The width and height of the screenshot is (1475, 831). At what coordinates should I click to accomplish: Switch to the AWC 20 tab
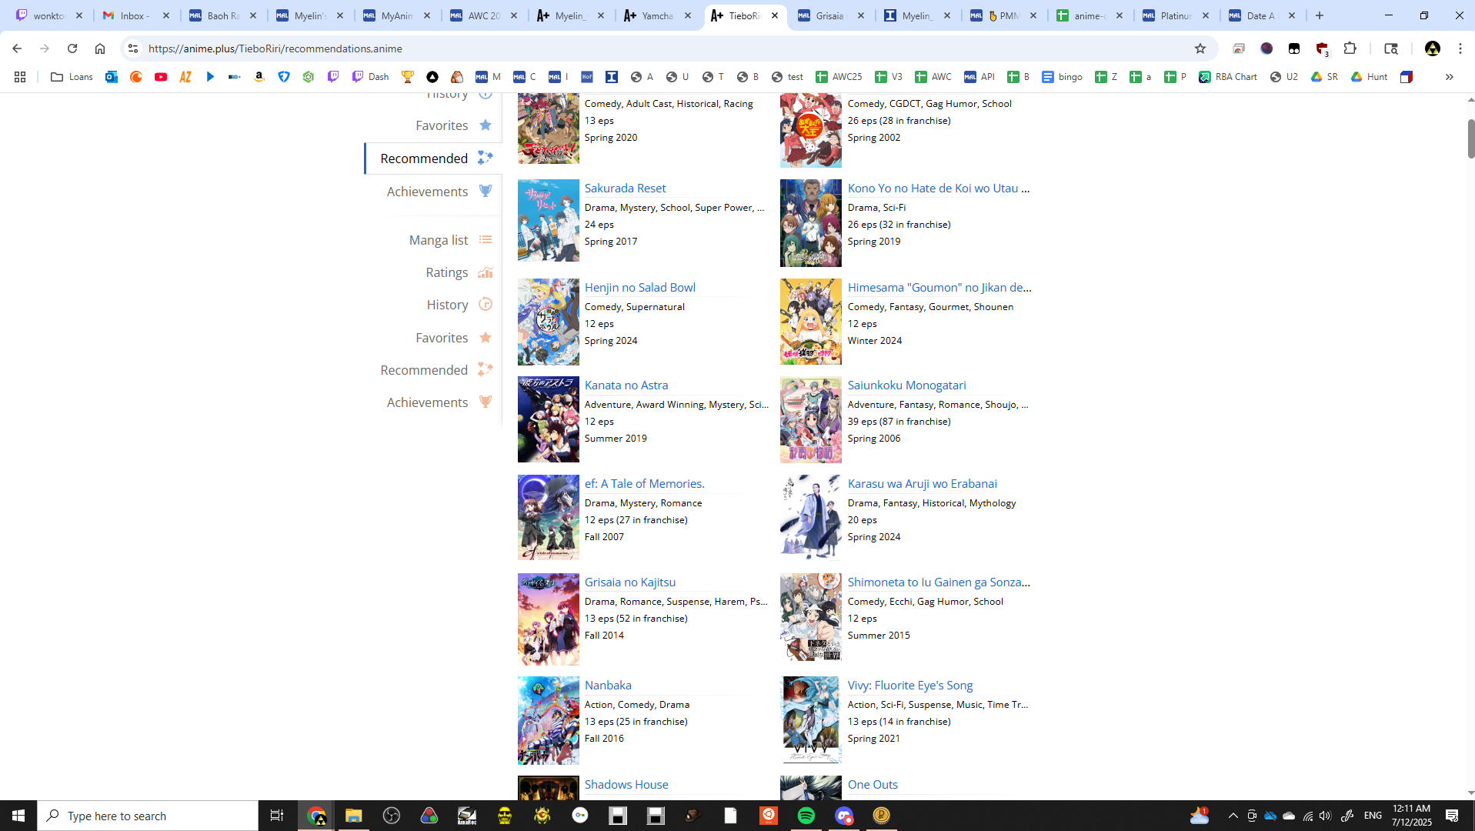tap(485, 15)
